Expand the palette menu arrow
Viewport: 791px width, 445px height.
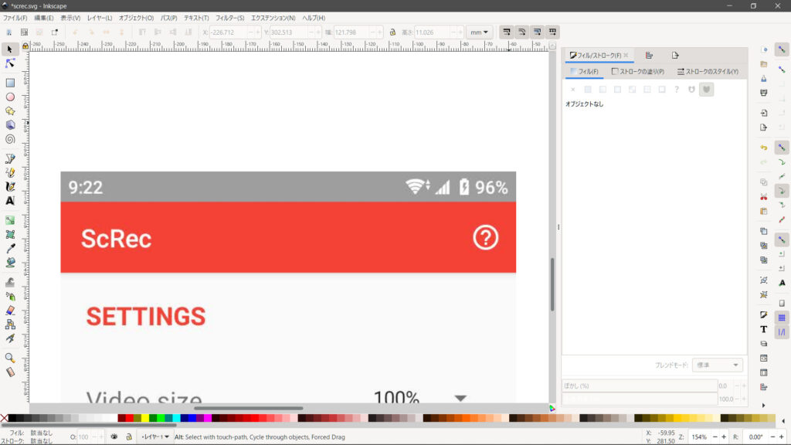(783, 420)
